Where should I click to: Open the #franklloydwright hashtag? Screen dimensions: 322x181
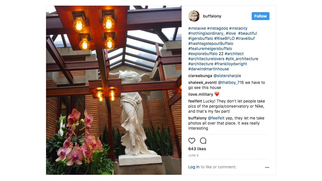point(230,64)
